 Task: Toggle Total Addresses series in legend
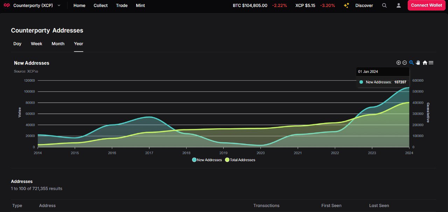point(240,160)
